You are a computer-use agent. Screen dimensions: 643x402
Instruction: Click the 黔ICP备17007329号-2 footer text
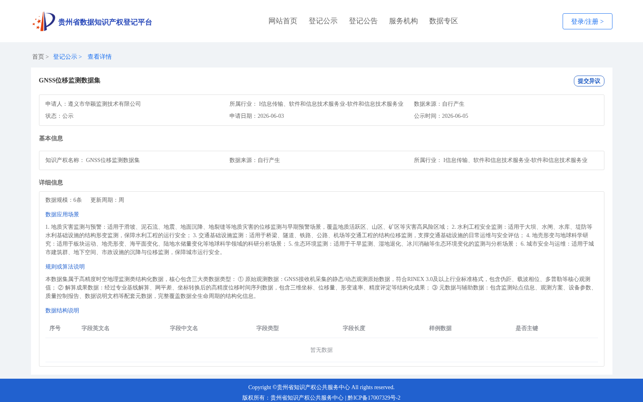(374, 398)
